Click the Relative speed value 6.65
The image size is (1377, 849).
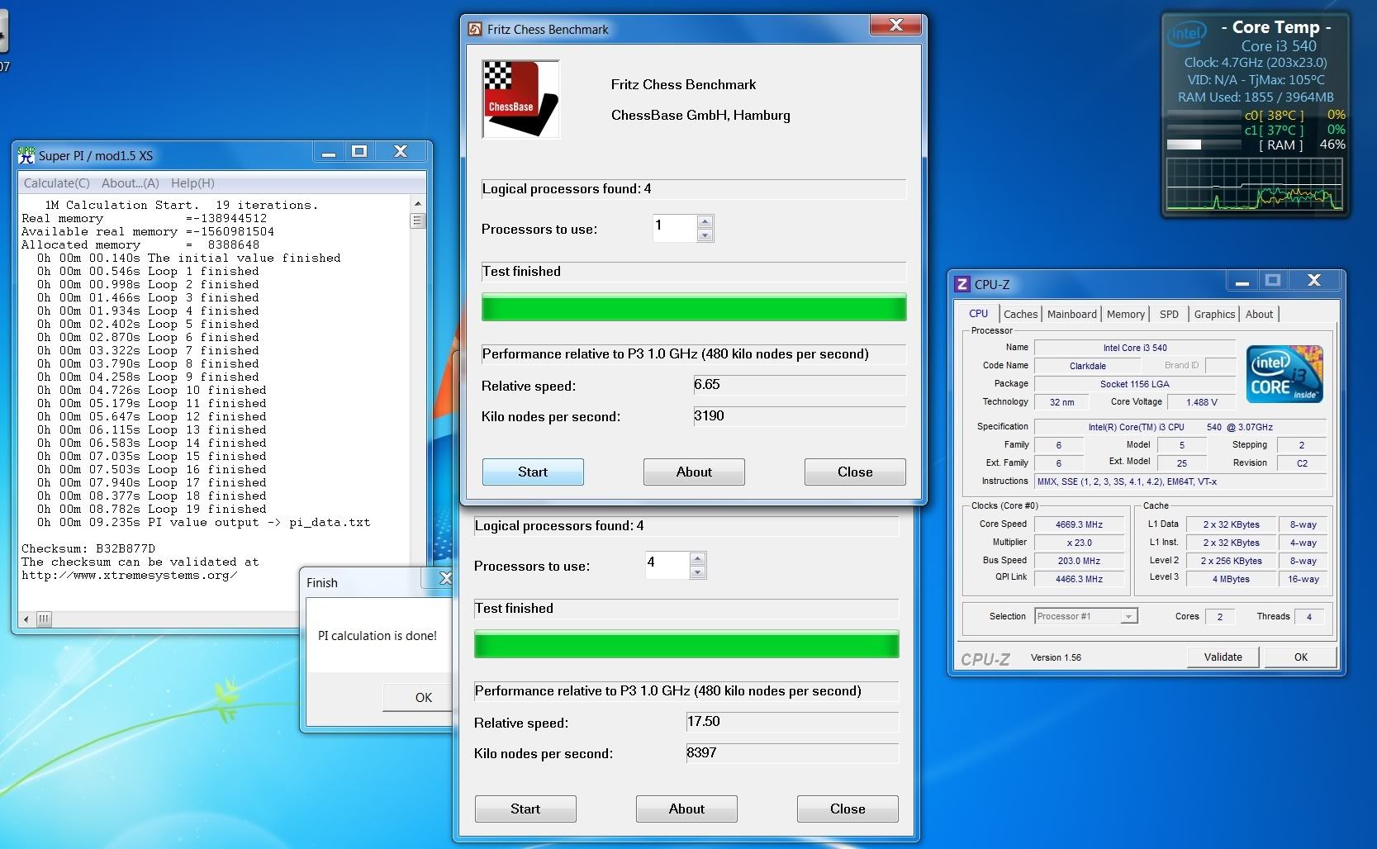[x=799, y=385]
